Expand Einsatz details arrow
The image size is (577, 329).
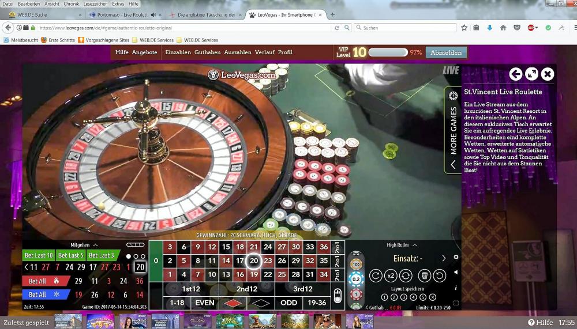tap(443, 258)
